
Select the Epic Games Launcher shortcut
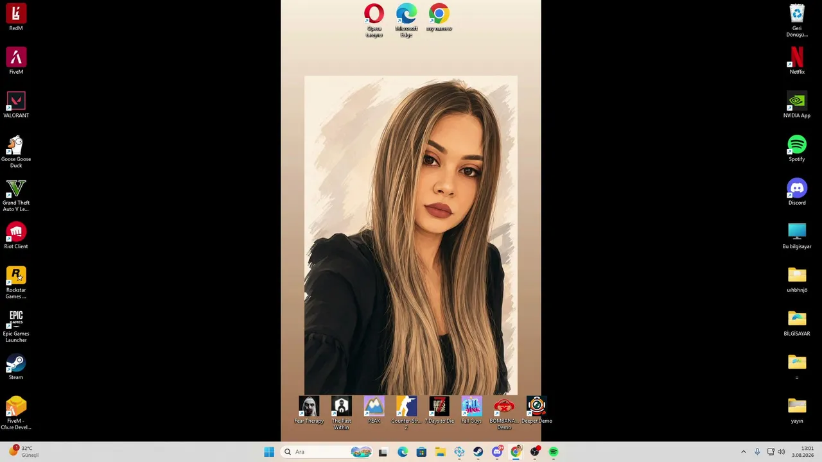click(x=16, y=326)
